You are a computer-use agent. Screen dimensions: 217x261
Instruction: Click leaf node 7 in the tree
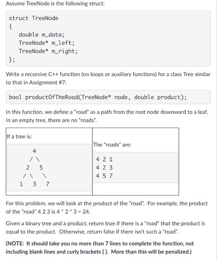point(48,184)
